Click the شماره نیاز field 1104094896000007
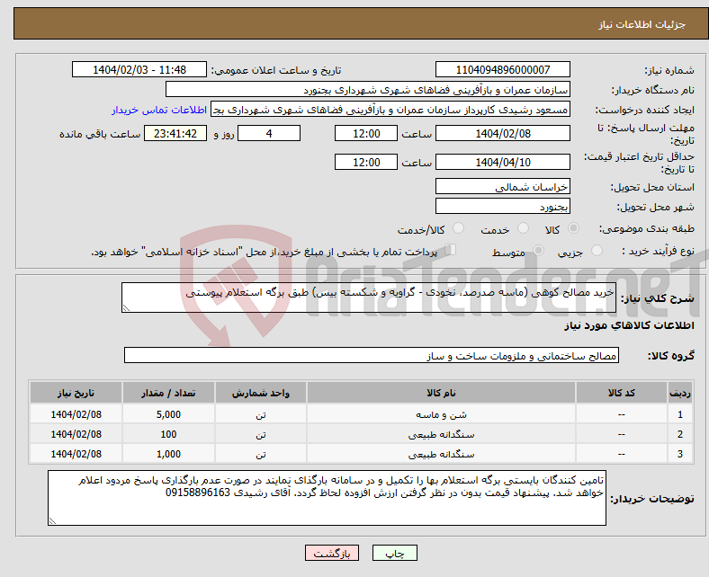Image resolution: width=709 pixels, height=577 pixels. pyautogui.click(x=503, y=69)
